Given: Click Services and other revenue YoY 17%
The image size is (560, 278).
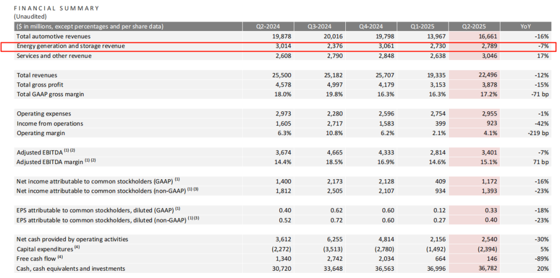Looking at the screenshot, I should (x=542, y=56).
